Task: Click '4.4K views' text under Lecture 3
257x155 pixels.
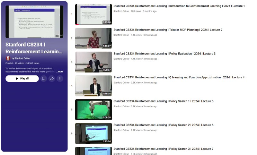Action: pos(136,59)
